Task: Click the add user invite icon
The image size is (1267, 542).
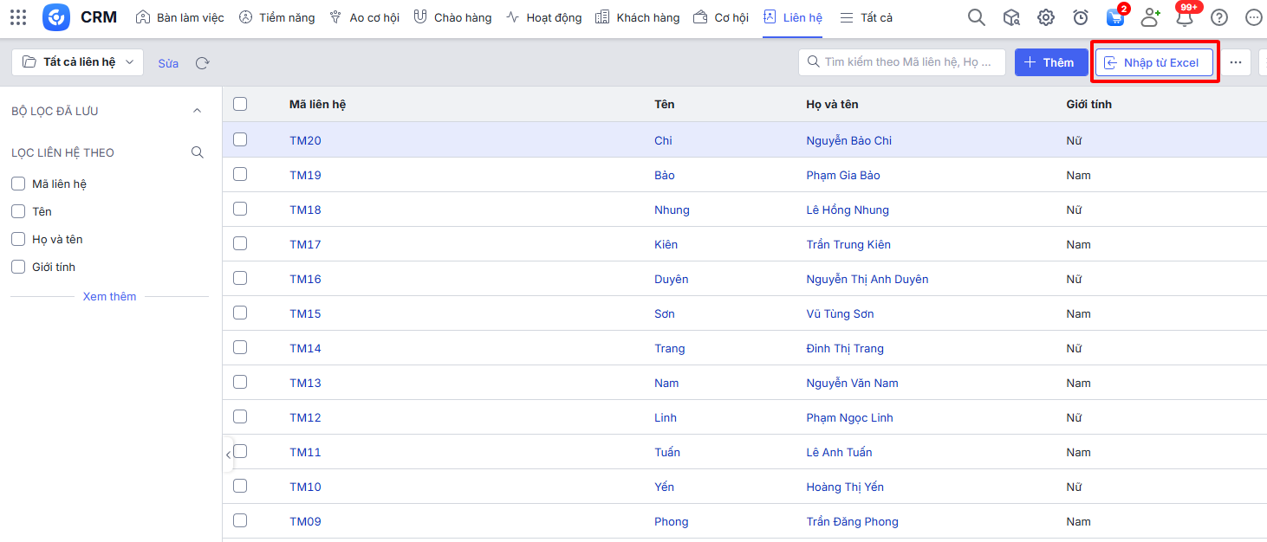Action: [x=1150, y=17]
